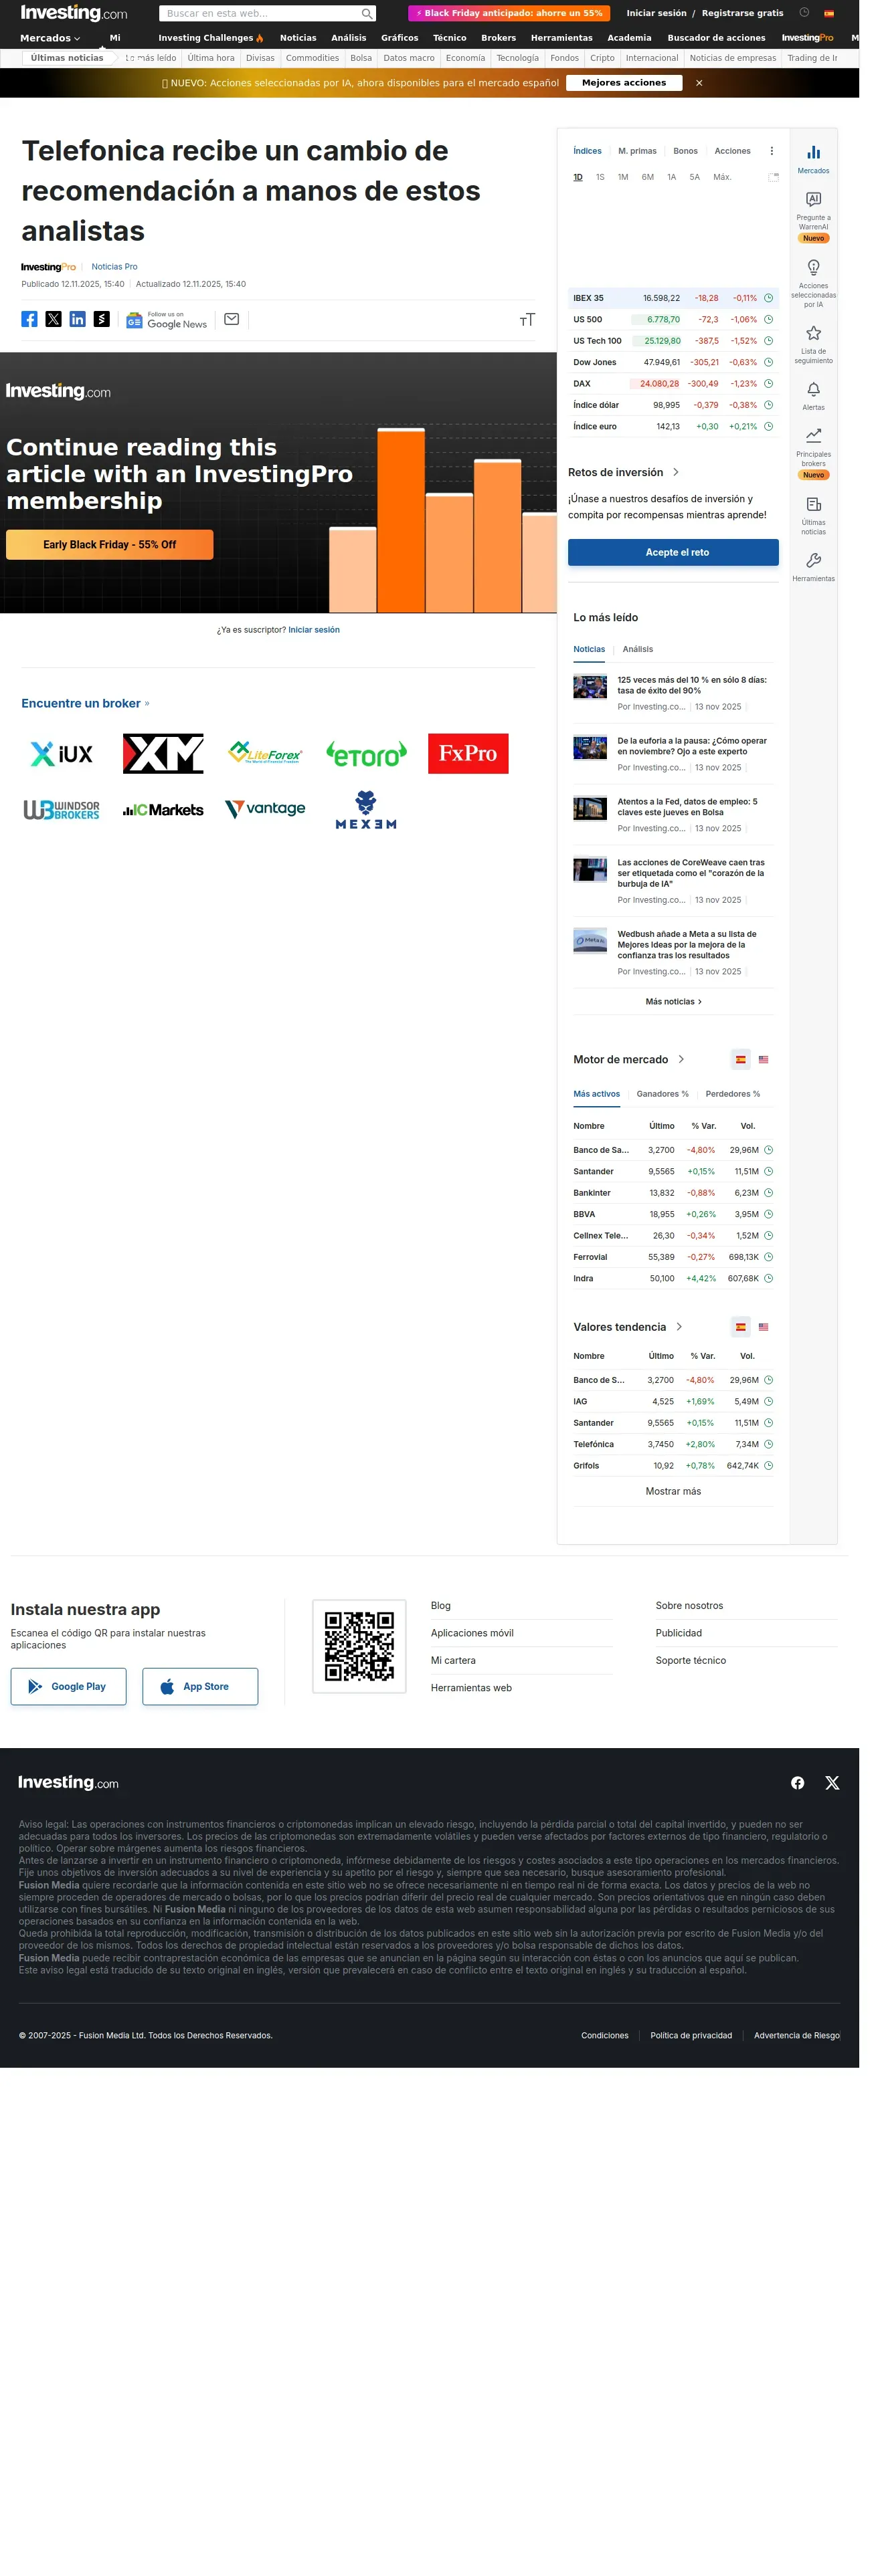The image size is (880, 2576).
Task: Switch to Bonos tab
Action: tap(685, 151)
